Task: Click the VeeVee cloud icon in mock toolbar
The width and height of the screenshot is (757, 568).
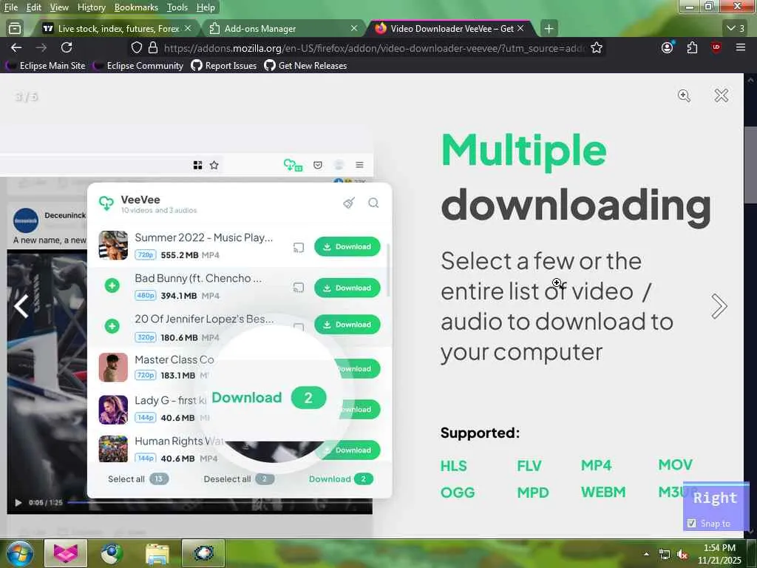Action: pos(293,165)
